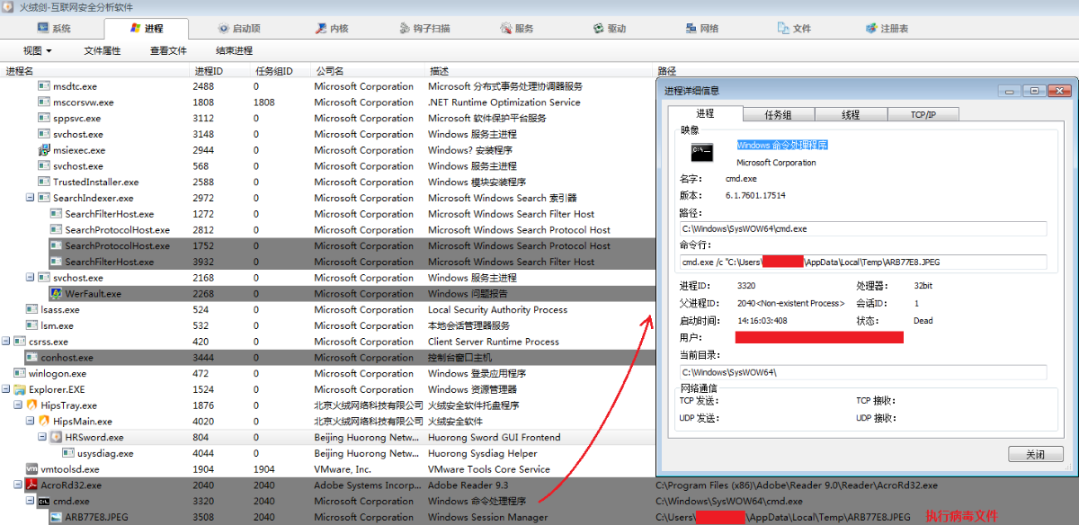Click the 当前目录 field in details dialog
The image size is (1079, 525).
pos(863,372)
